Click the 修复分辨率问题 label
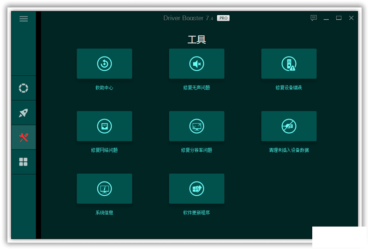The height and width of the screenshot is (250, 369). point(196,150)
